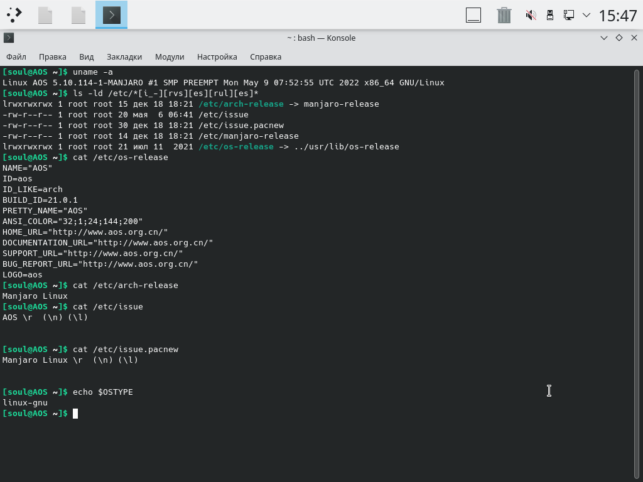Image resolution: width=643 pixels, height=482 pixels.
Task: Click the second document icon in the taskbar
Action: pos(78,15)
